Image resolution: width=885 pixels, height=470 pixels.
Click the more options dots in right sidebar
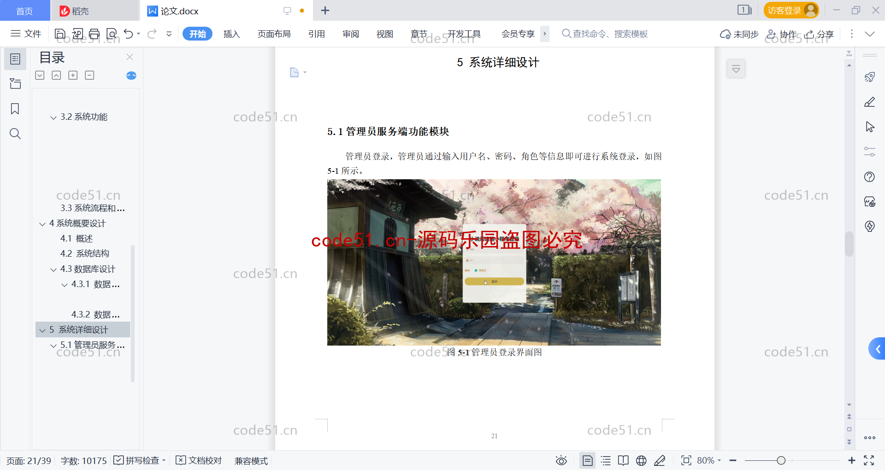(x=869, y=438)
